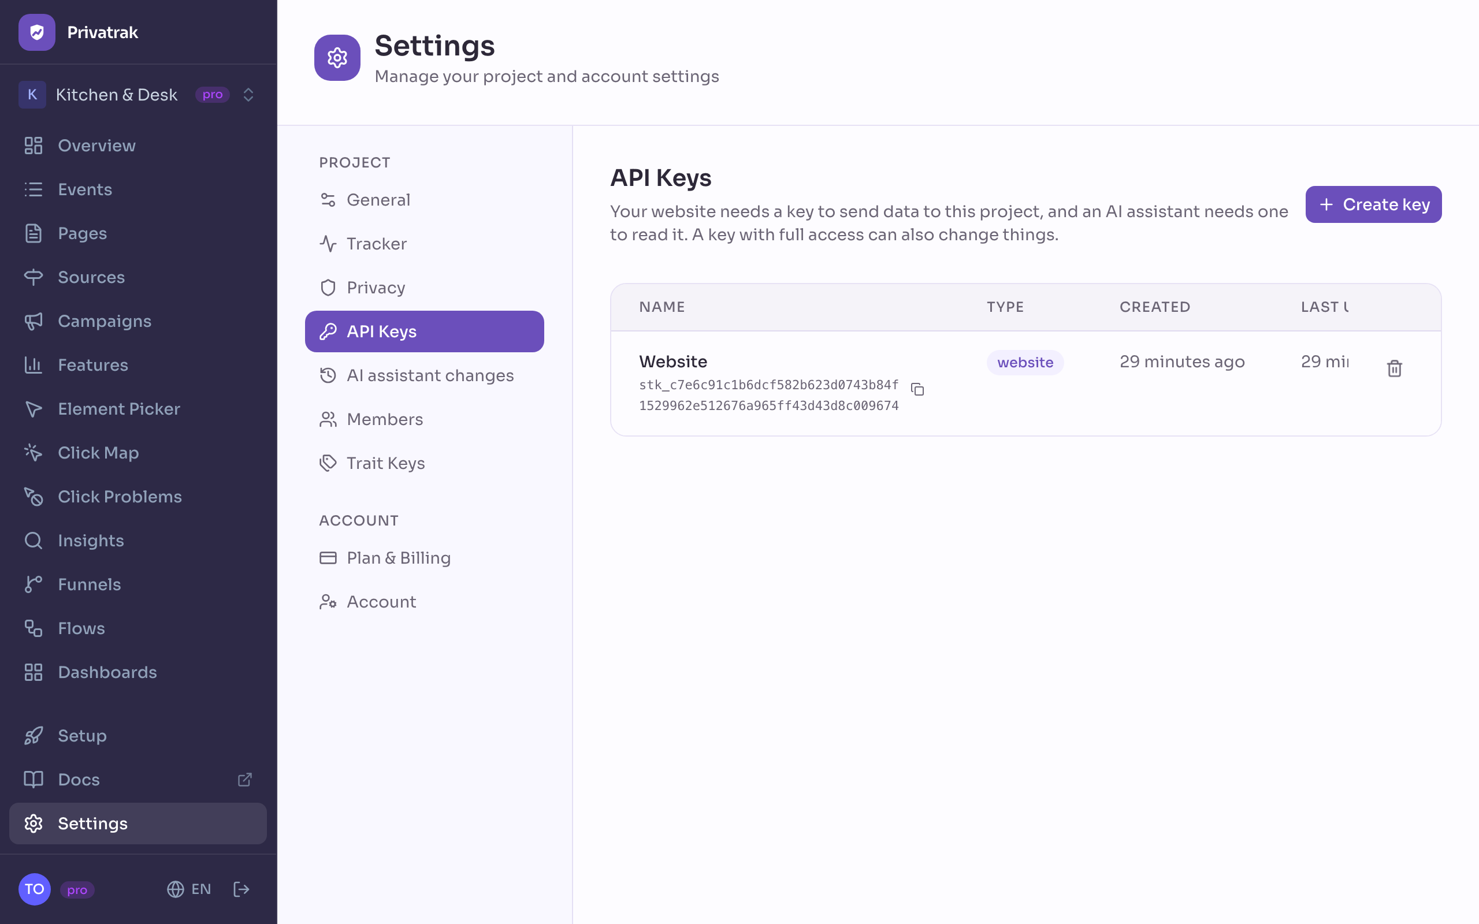The width and height of the screenshot is (1479, 924).
Task: Copy the Website API key
Action: pyautogui.click(x=917, y=389)
